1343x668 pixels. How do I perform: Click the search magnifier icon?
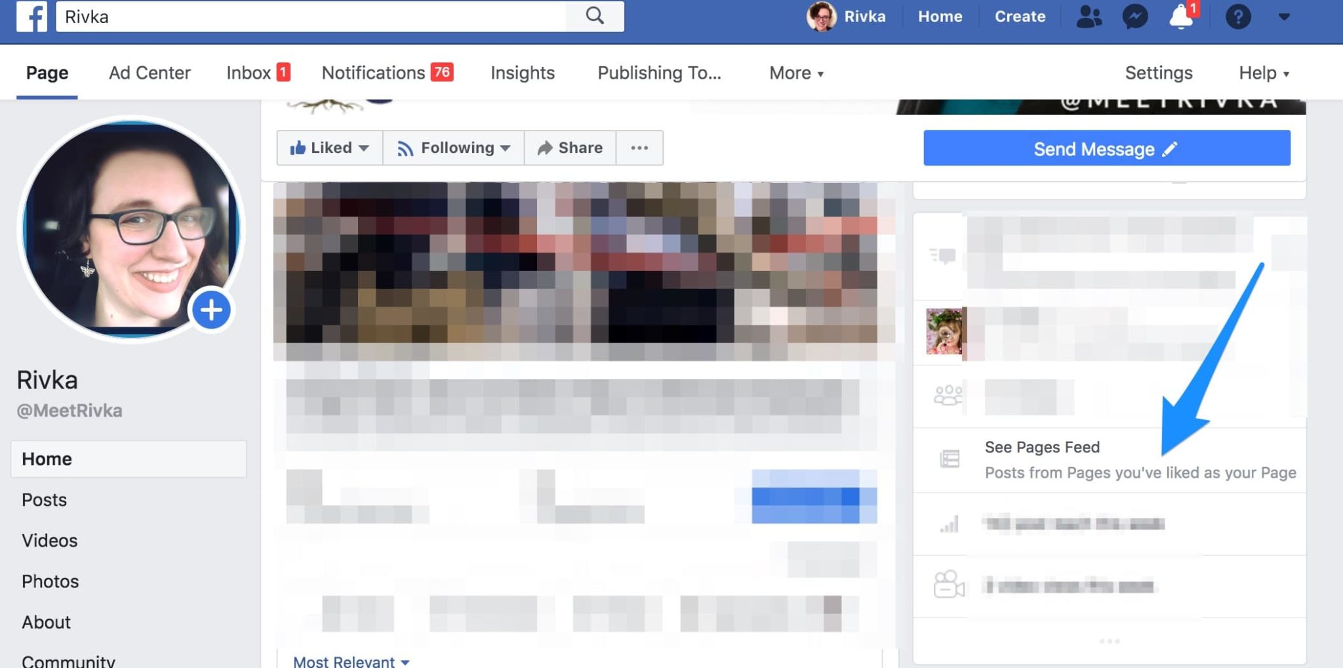click(595, 16)
